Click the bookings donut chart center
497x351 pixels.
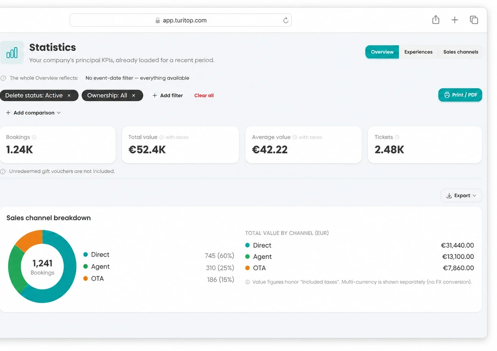tap(42, 266)
